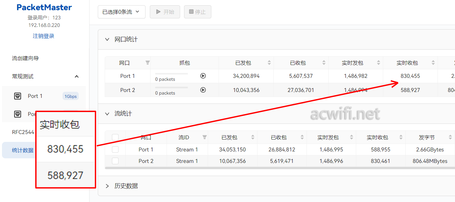Start packet capture on Port 2 row
455x202 pixels.
coord(203,90)
